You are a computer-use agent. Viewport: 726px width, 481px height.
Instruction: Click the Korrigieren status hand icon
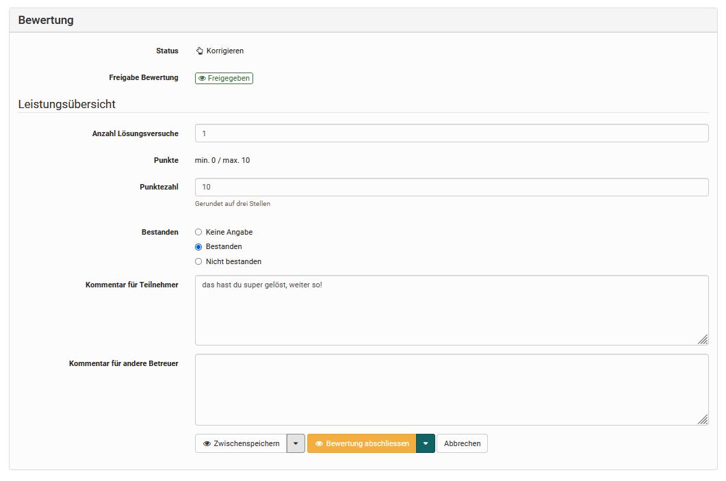[x=200, y=51]
